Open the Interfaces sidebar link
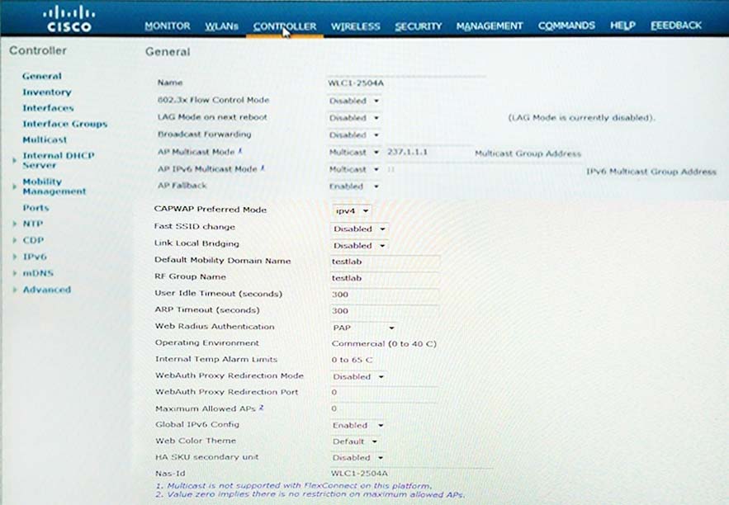Viewport: 729px width, 505px height. [x=49, y=108]
